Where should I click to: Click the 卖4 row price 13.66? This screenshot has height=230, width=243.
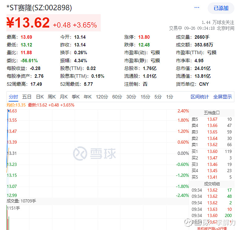pyautogui.click(x=212, y=125)
